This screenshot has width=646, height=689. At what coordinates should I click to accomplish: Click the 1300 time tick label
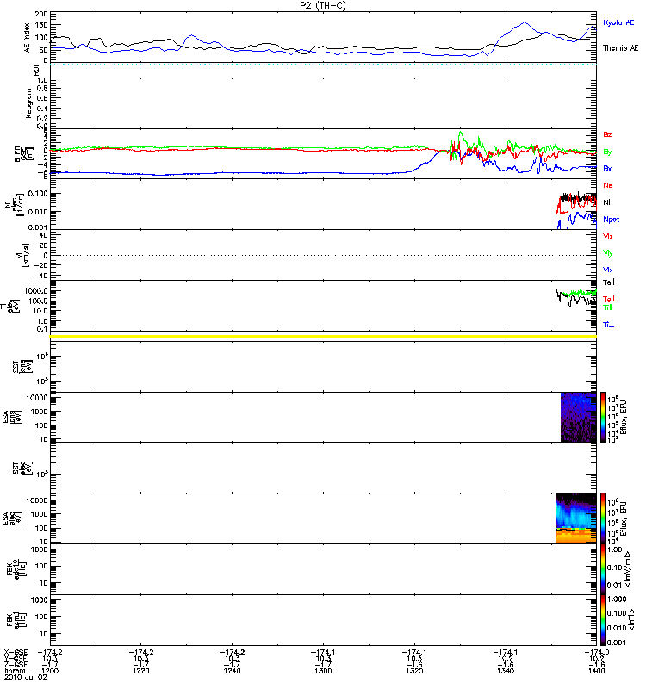(323, 671)
